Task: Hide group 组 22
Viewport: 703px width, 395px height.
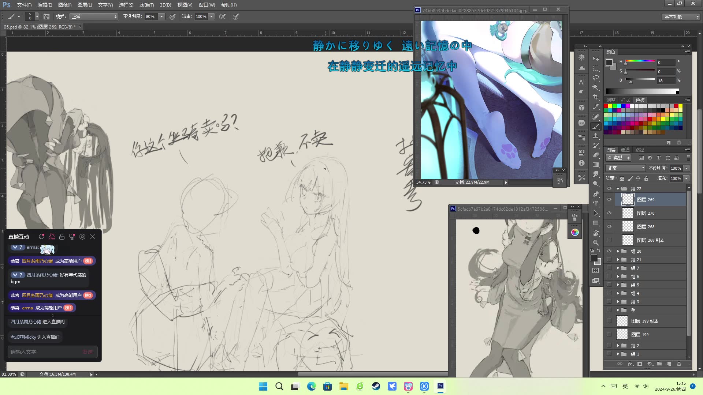Action: (609, 189)
